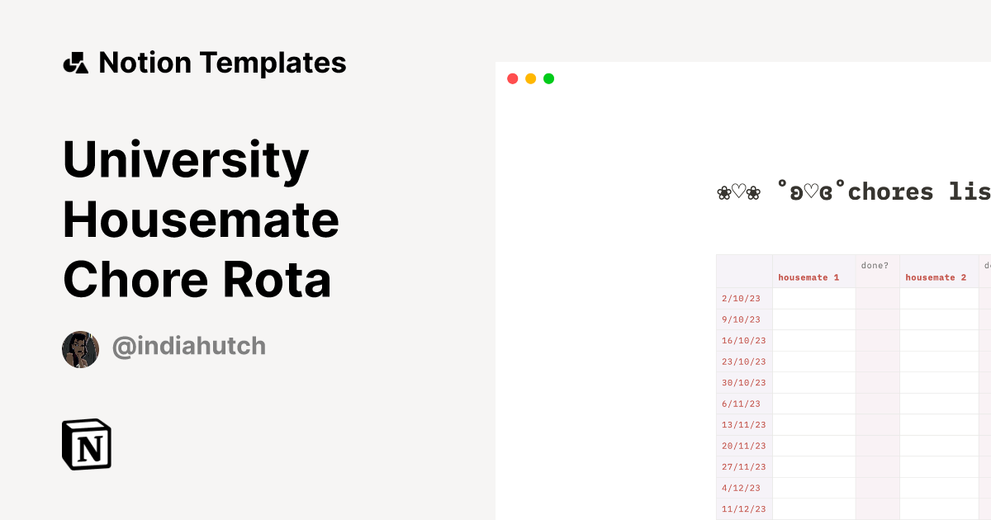Check the done box for 2/10/23
This screenshot has height=520, width=991.
click(877, 298)
